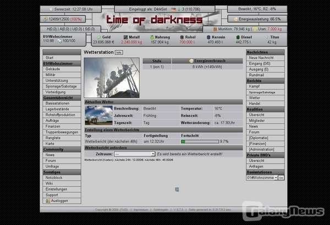Open Gebäude in the left menu
The image size is (330, 225).
coord(62,69)
